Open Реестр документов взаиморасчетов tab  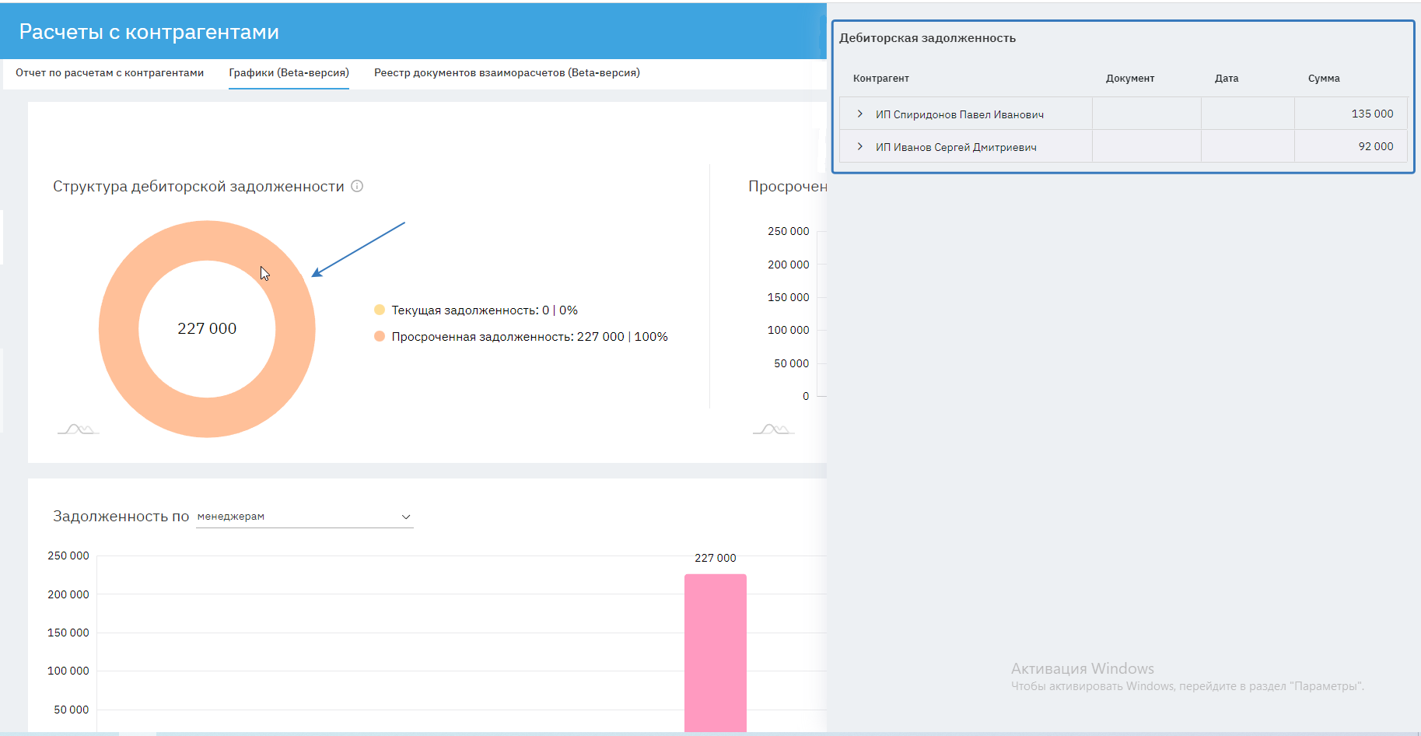pos(506,73)
